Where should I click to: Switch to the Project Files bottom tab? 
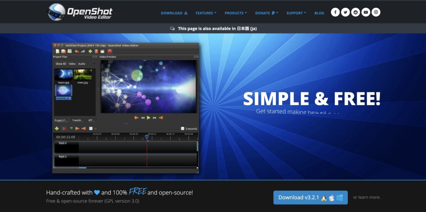point(61,120)
